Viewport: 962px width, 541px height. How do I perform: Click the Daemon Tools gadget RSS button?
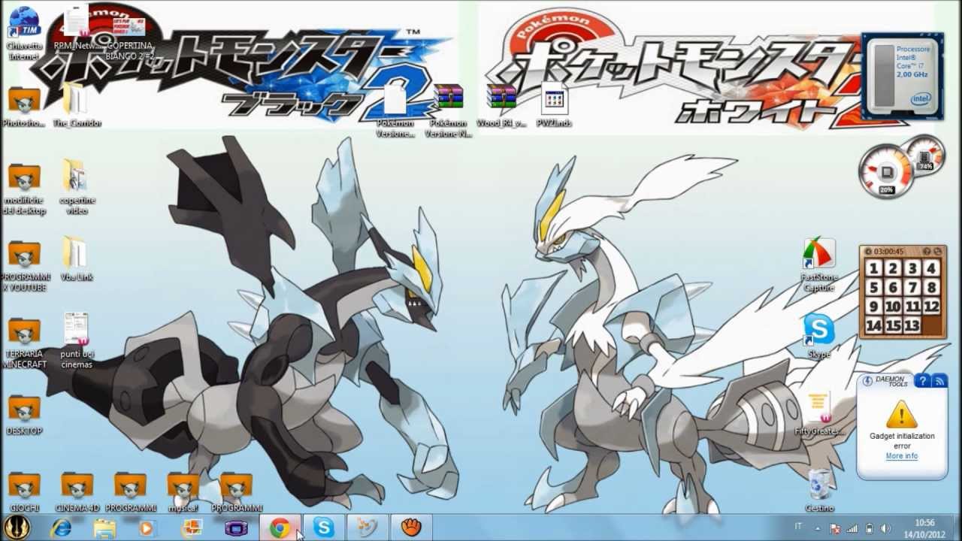(939, 381)
